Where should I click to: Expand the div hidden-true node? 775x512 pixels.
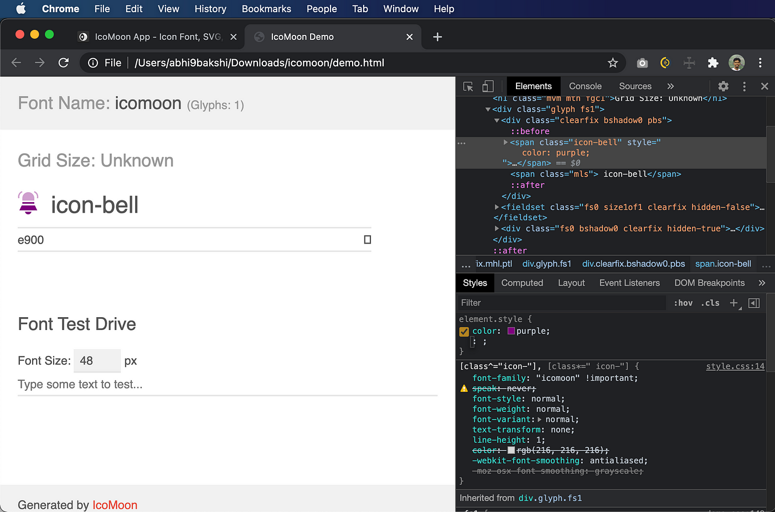[497, 229]
